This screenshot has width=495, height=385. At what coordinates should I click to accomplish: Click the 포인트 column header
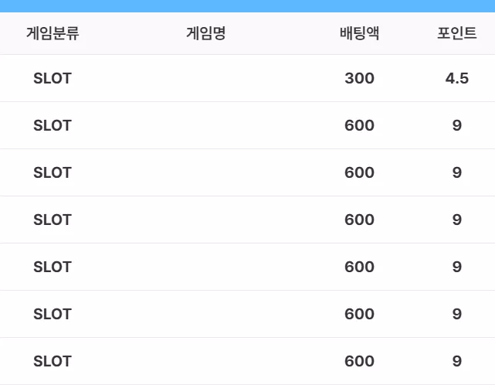coord(457,33)
